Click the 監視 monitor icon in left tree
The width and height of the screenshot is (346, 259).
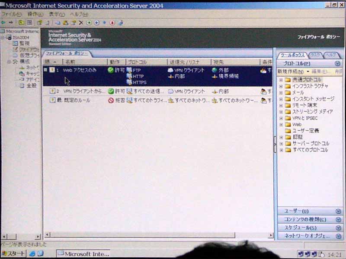coord(15,44)
